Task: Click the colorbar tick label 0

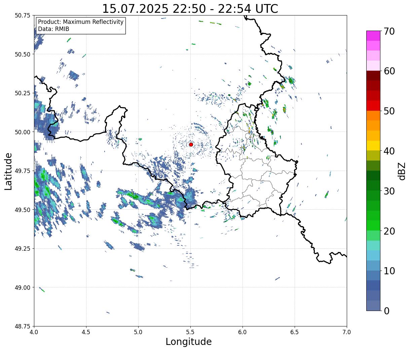Action: pos(386,311)
